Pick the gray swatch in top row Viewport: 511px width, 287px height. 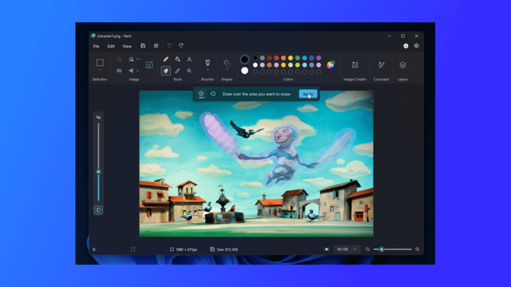(x=262, y=58)
